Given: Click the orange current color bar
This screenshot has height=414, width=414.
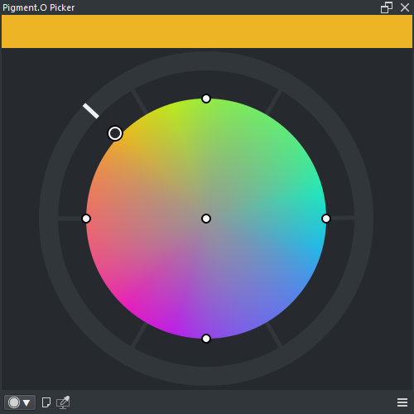Looking at the screenshot, I should (207, 31).
